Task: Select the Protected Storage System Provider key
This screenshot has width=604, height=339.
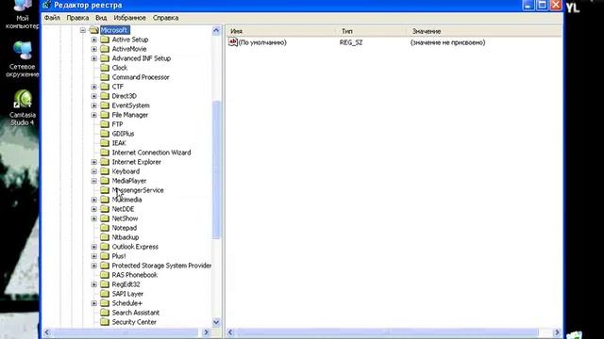Action: (161, 266)
